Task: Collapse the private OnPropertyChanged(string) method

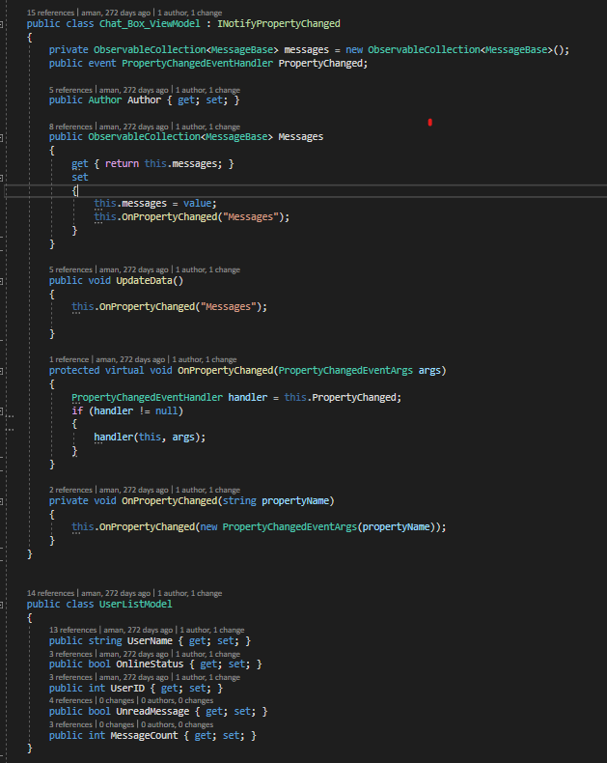Action: click(x=2, y=501)
